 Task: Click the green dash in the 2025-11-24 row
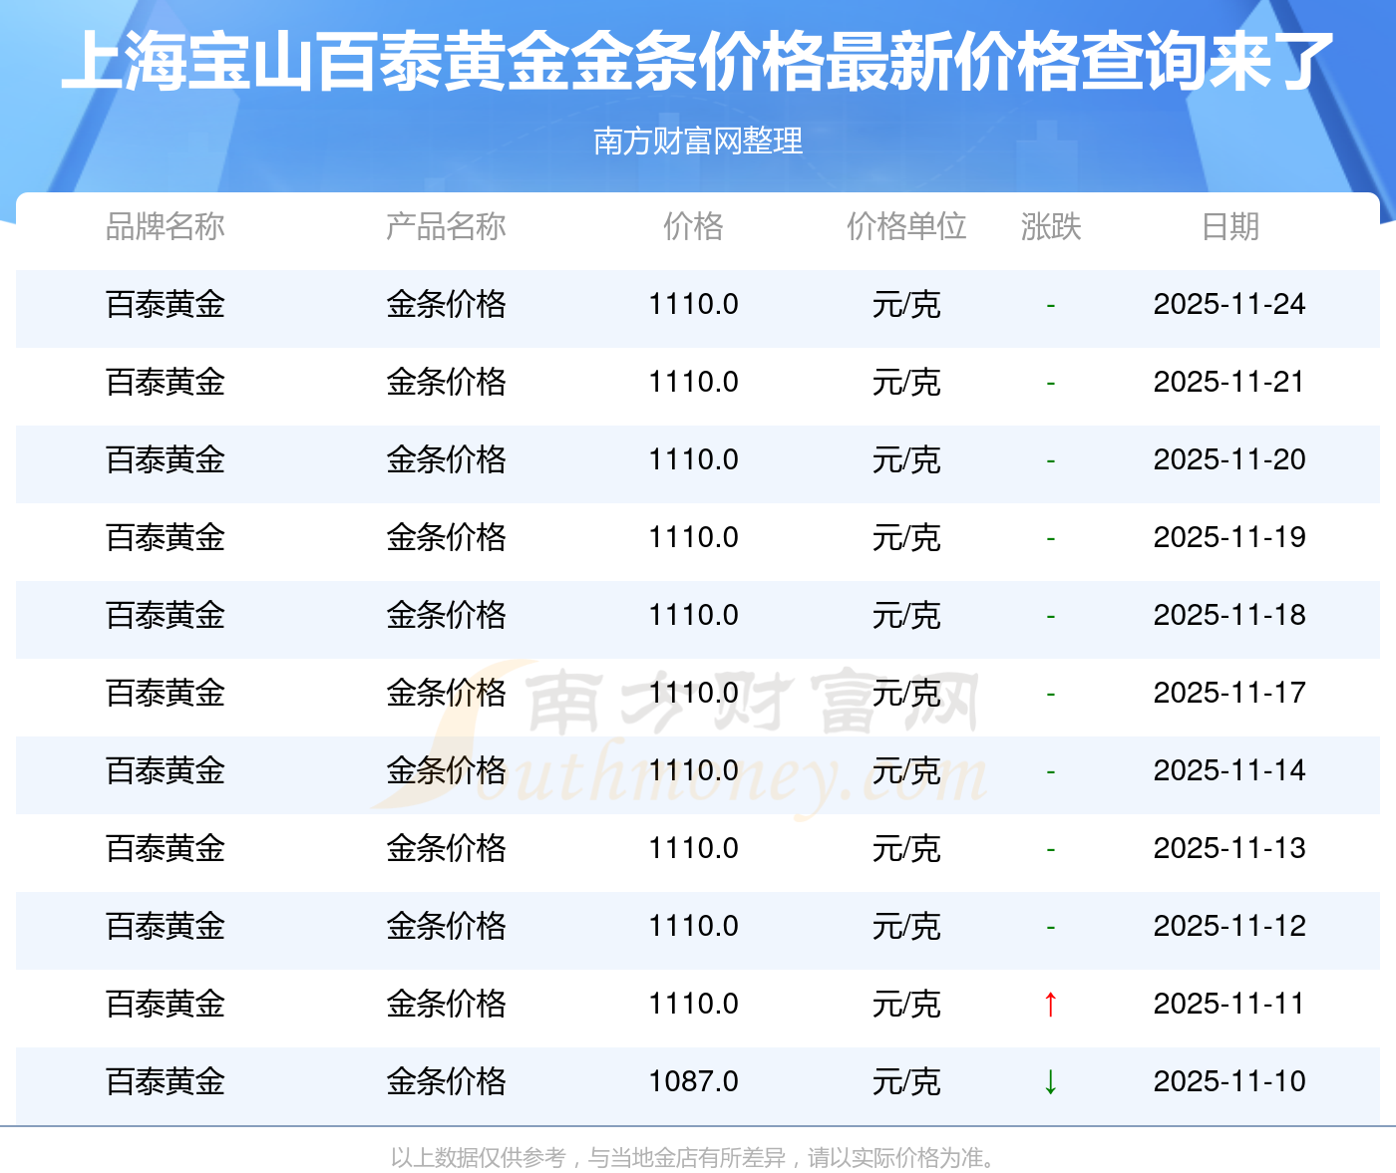(x=1050, y=305)
